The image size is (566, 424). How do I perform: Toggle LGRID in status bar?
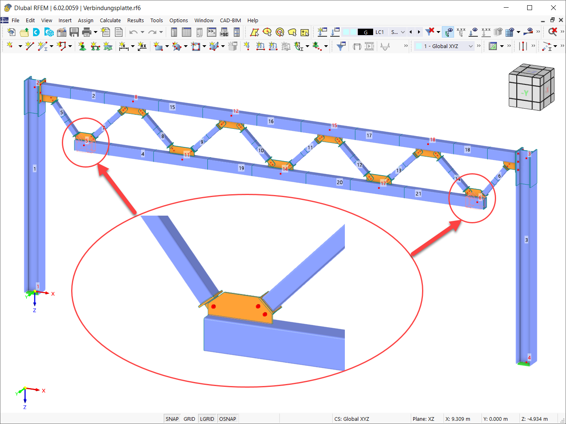pos(207,419)
